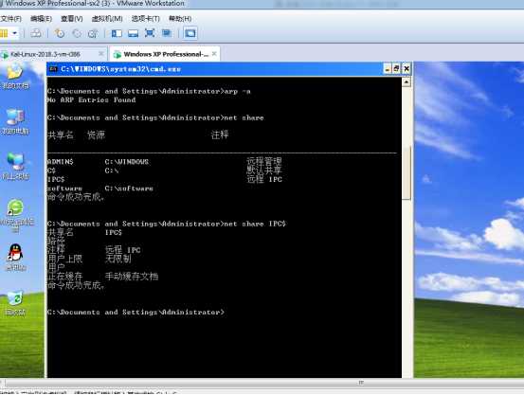Open the 选项卡(T) menu

pyautogui.click(x=145, y=18)
